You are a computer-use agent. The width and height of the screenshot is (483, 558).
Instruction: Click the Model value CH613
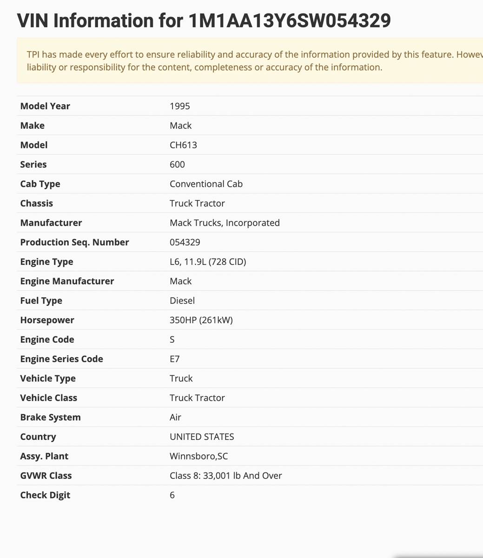point(183,145)
